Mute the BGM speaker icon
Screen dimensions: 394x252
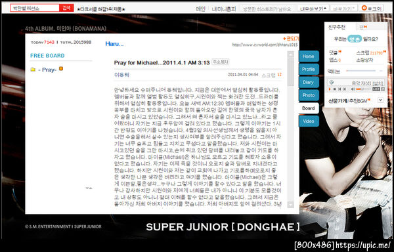(x=353, y=89)
